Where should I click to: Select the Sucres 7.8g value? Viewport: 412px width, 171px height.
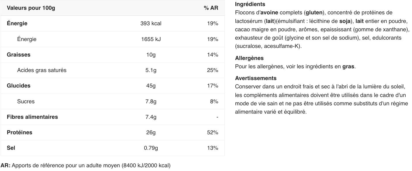(x=151, y=101)
